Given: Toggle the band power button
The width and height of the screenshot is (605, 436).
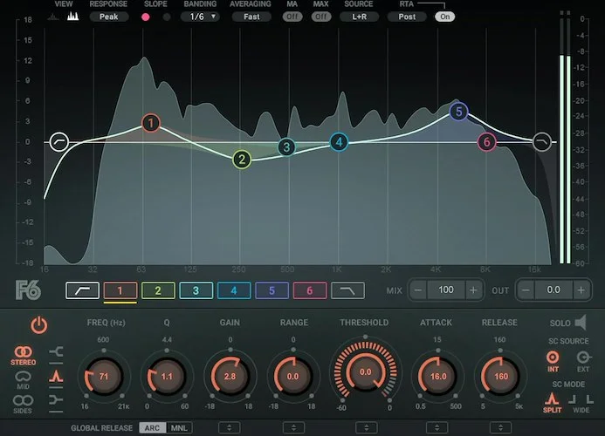Looking at the screenshot, I should coord(38,326).
